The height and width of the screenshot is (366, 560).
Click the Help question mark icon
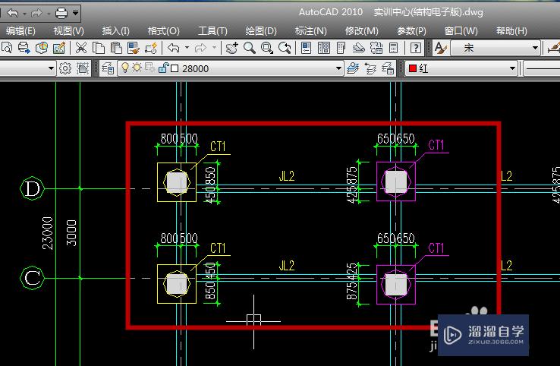click(416, 48)
